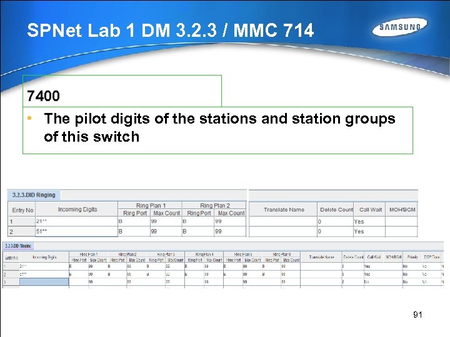
Task: Click Translate Name header in upper table
Action: [284, 210]
